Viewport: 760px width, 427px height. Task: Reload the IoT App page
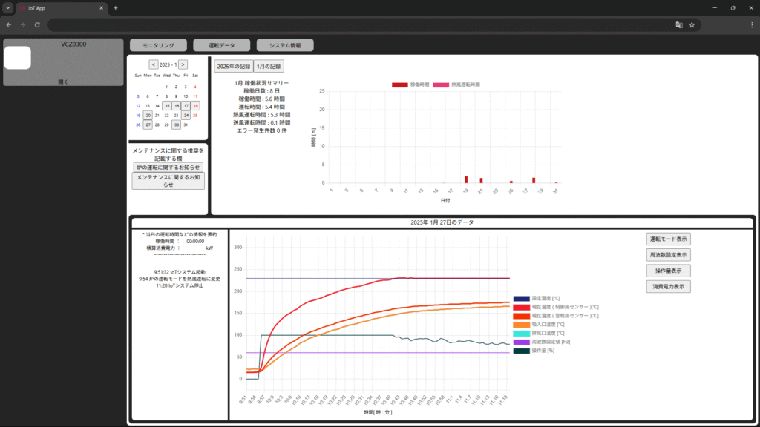click(x=37, y=24)
